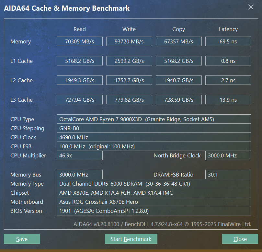Select Memory Read value 70305 MB/s
This screenshot has width=262, height=252.
pyautogui.click(x=80, y=41)
